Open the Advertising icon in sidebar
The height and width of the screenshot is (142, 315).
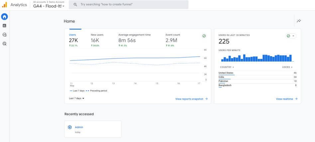(5, 44)
